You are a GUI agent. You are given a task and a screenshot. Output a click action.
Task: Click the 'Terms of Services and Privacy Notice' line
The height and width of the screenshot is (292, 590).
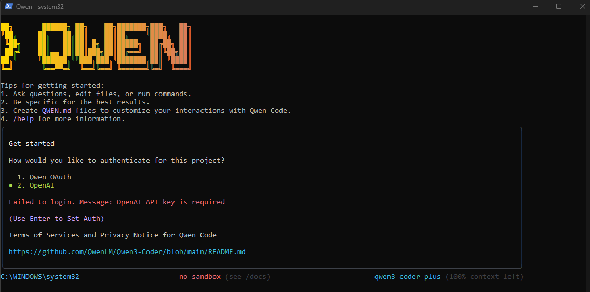click(x=113, y=235)
